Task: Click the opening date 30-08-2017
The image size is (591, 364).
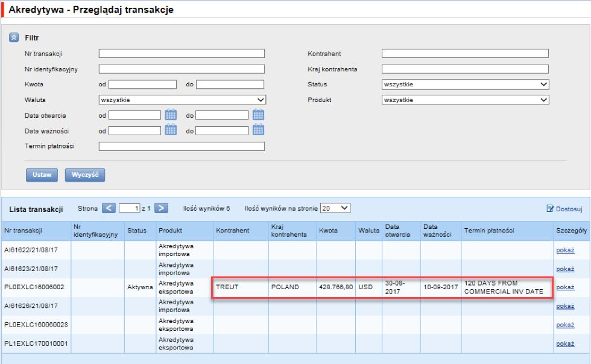Action: coord(395,287)
